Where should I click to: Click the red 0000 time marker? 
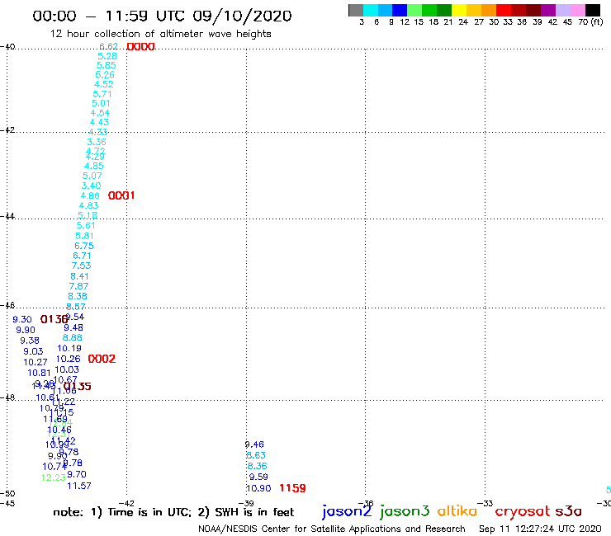point(140,47)
